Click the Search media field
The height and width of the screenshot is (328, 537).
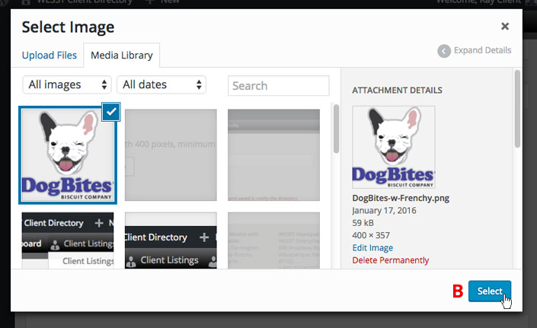[279, 85]
